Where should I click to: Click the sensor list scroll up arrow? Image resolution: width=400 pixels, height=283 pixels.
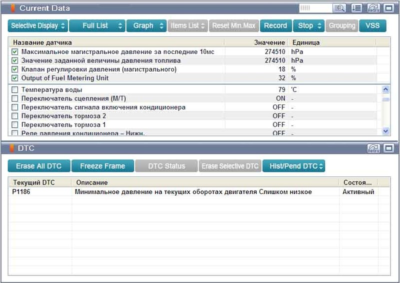click(385, 89)
